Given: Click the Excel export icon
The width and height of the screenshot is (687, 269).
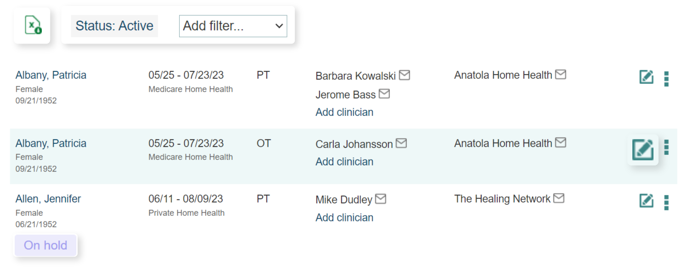Looking at the screenshot, I should (32, 25).
